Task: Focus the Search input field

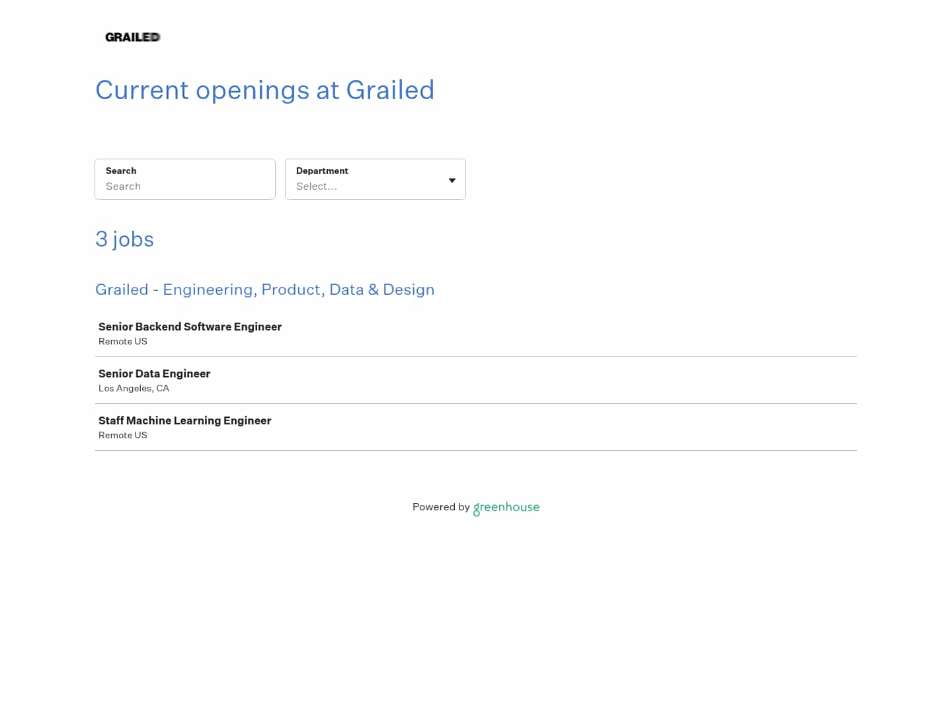Action: [185, 179]
